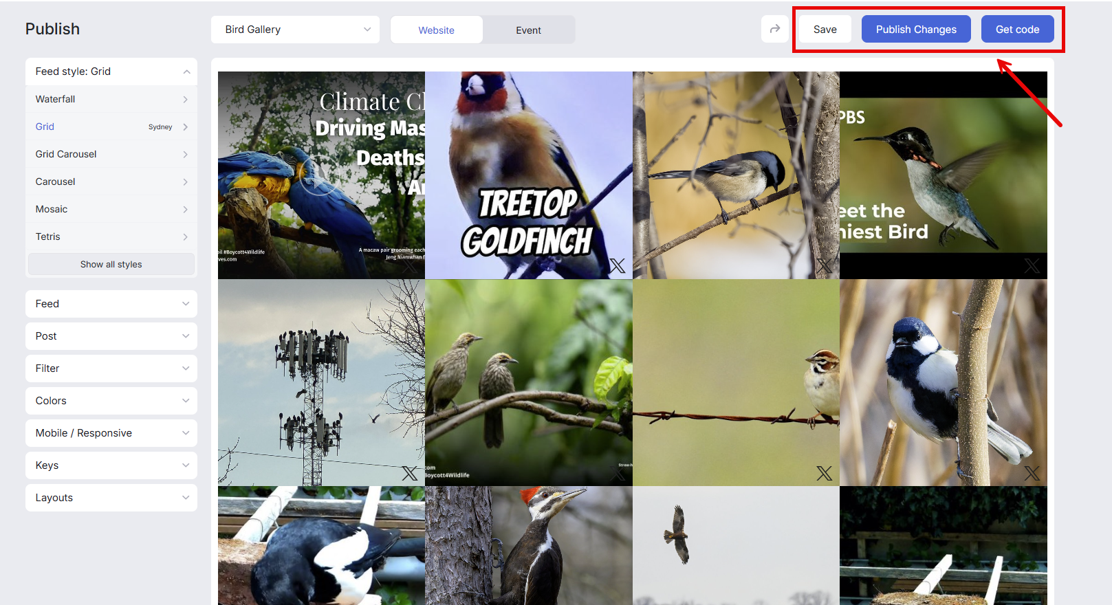Select the Tetris feed style

click(x=111, y=236)
